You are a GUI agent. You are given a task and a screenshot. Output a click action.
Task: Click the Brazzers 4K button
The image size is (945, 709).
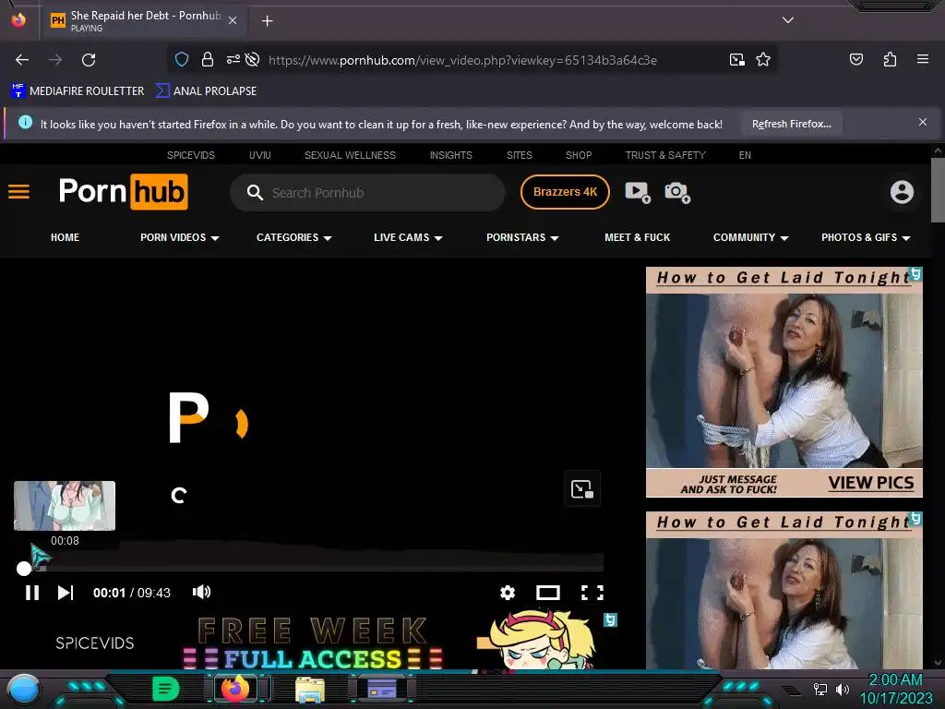[565, 192]
